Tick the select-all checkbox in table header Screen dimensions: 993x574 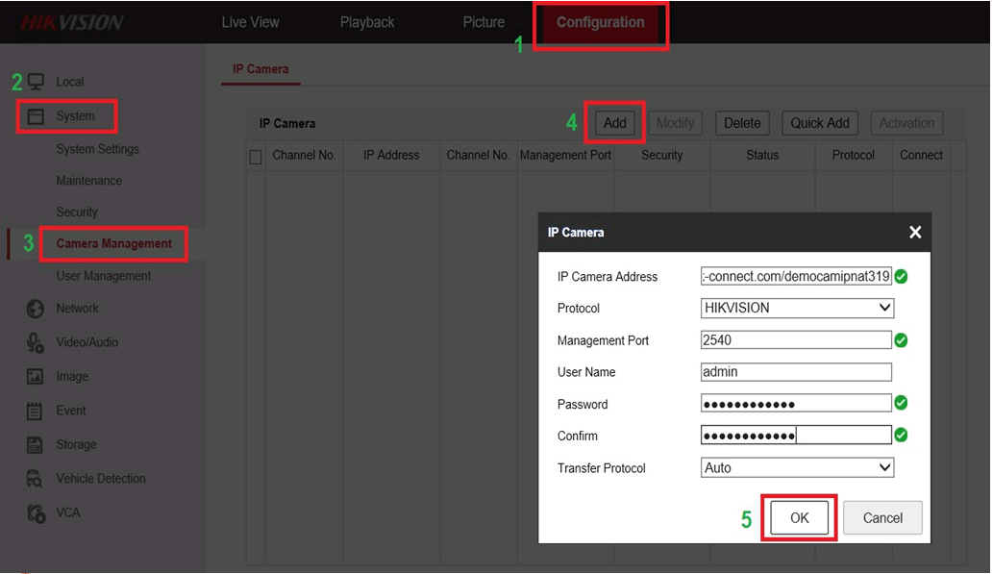256,157
